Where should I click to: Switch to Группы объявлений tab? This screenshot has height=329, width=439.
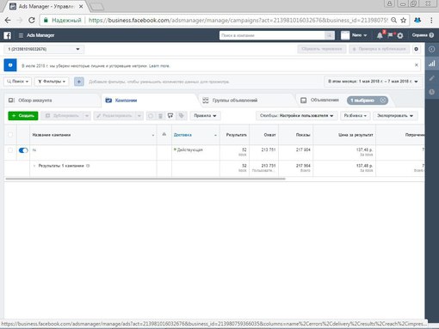pos(247,101)
